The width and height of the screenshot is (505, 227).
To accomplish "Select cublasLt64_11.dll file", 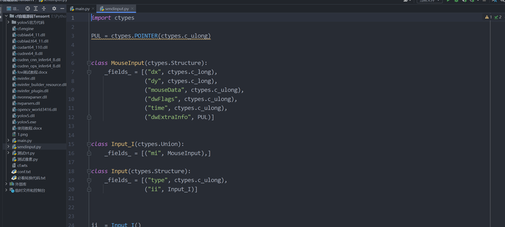I will [x=30, y=41].
